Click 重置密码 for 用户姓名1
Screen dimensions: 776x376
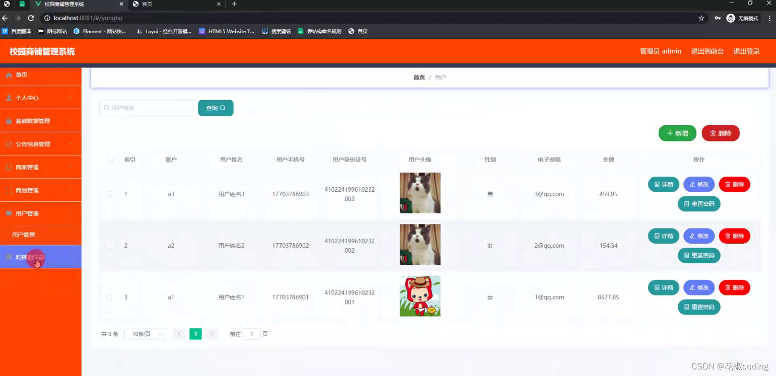[x=699, y=307]
